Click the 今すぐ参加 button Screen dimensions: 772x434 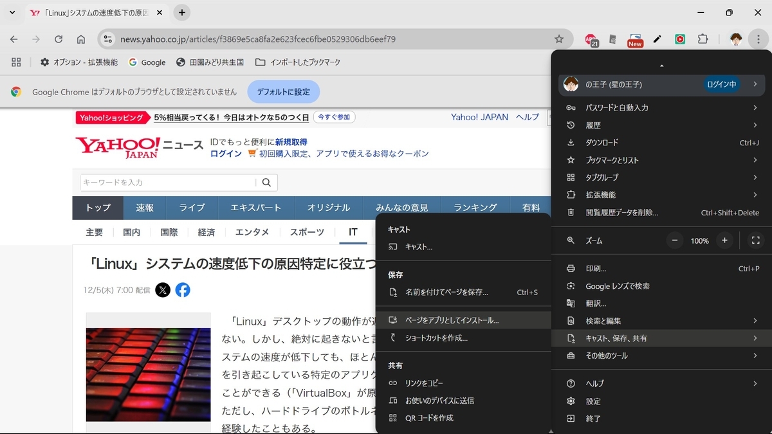click(335, 118)
